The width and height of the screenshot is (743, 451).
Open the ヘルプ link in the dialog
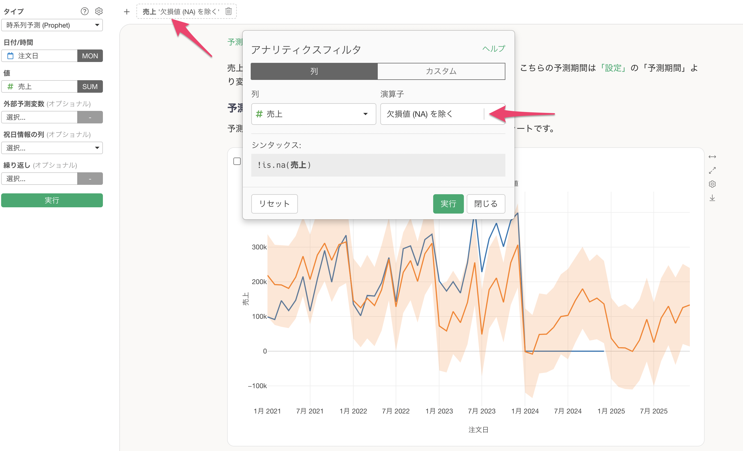pos(494,49)
